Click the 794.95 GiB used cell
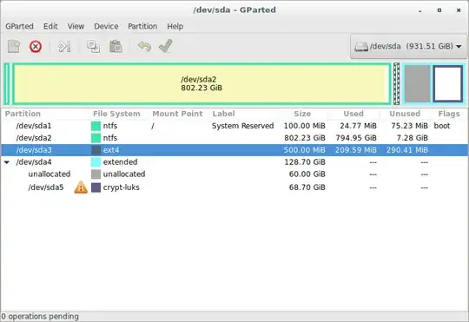The image size is (469, 322). tap(356, 138)
